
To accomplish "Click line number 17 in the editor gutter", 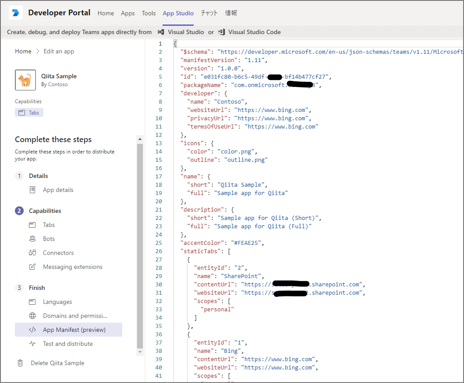I will pos(159,177).
